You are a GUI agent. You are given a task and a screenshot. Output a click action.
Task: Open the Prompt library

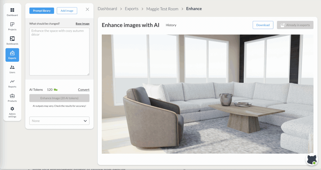[42, 11]
